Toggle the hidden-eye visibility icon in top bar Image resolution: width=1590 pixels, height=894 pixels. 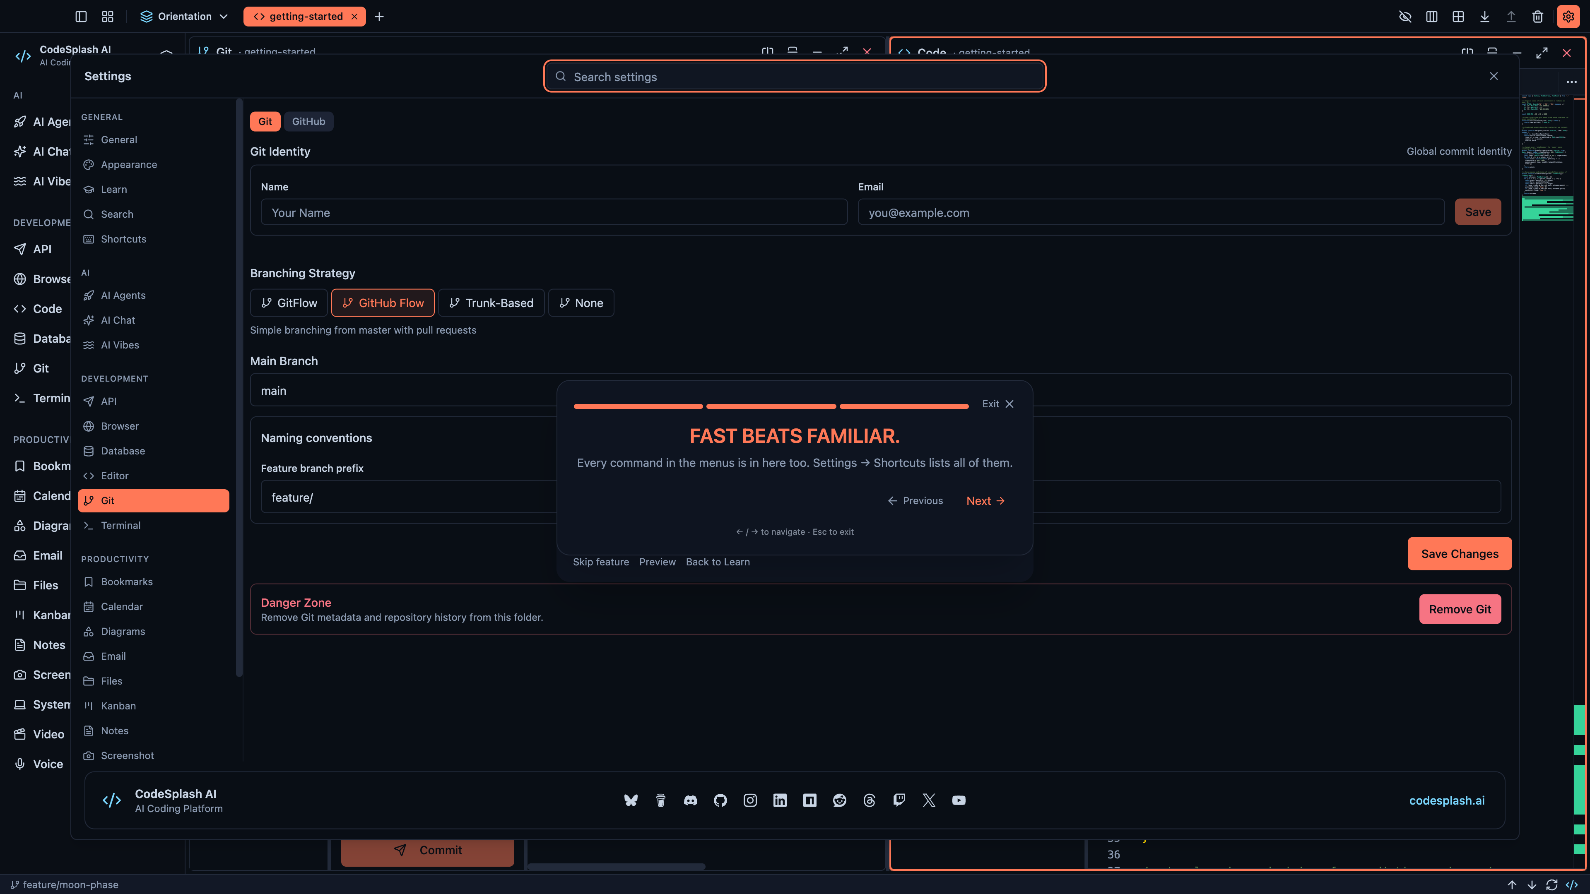click(1405, 17)
